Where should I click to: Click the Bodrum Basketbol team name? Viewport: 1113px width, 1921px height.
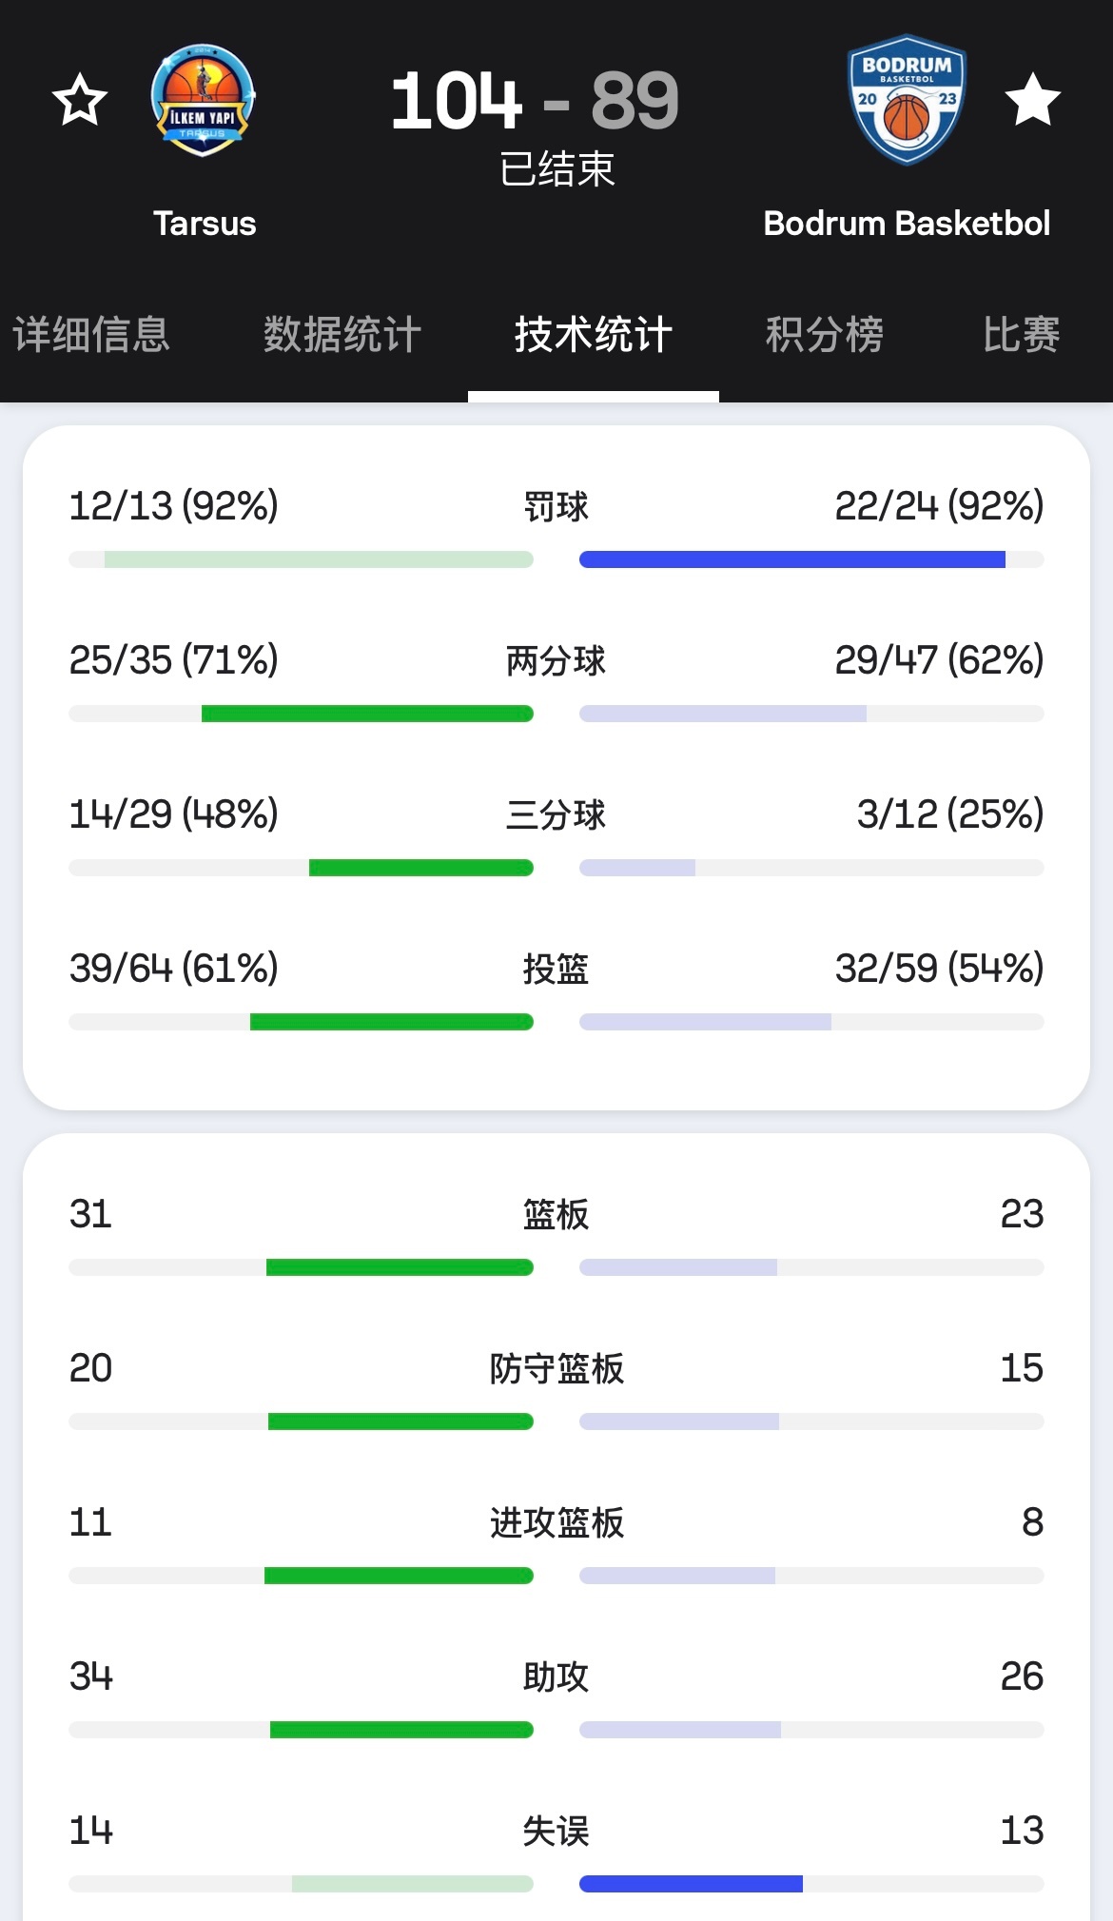pyautogui.click(x=907, y=224)
